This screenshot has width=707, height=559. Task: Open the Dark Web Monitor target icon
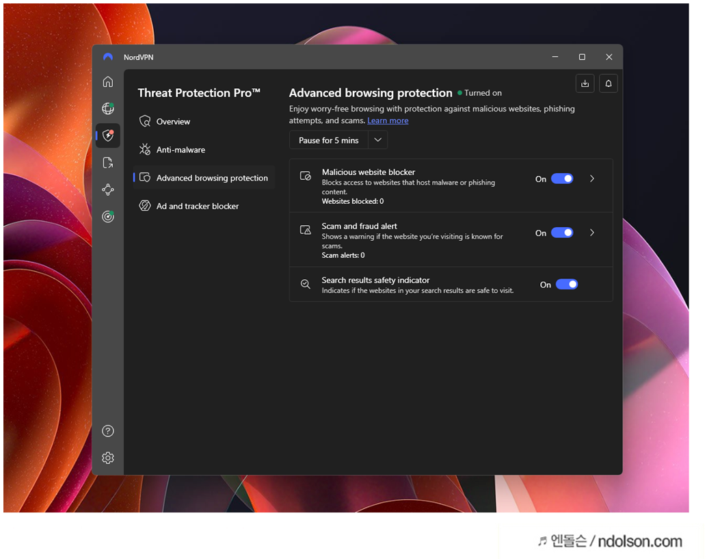click(x=108, y=217)
